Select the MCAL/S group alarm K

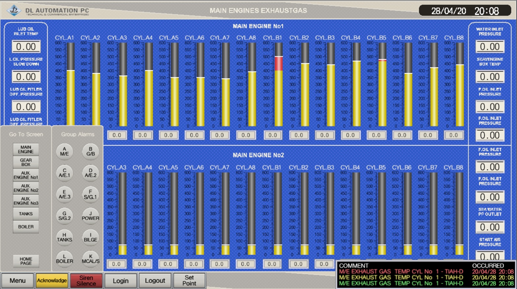[90, 259]
